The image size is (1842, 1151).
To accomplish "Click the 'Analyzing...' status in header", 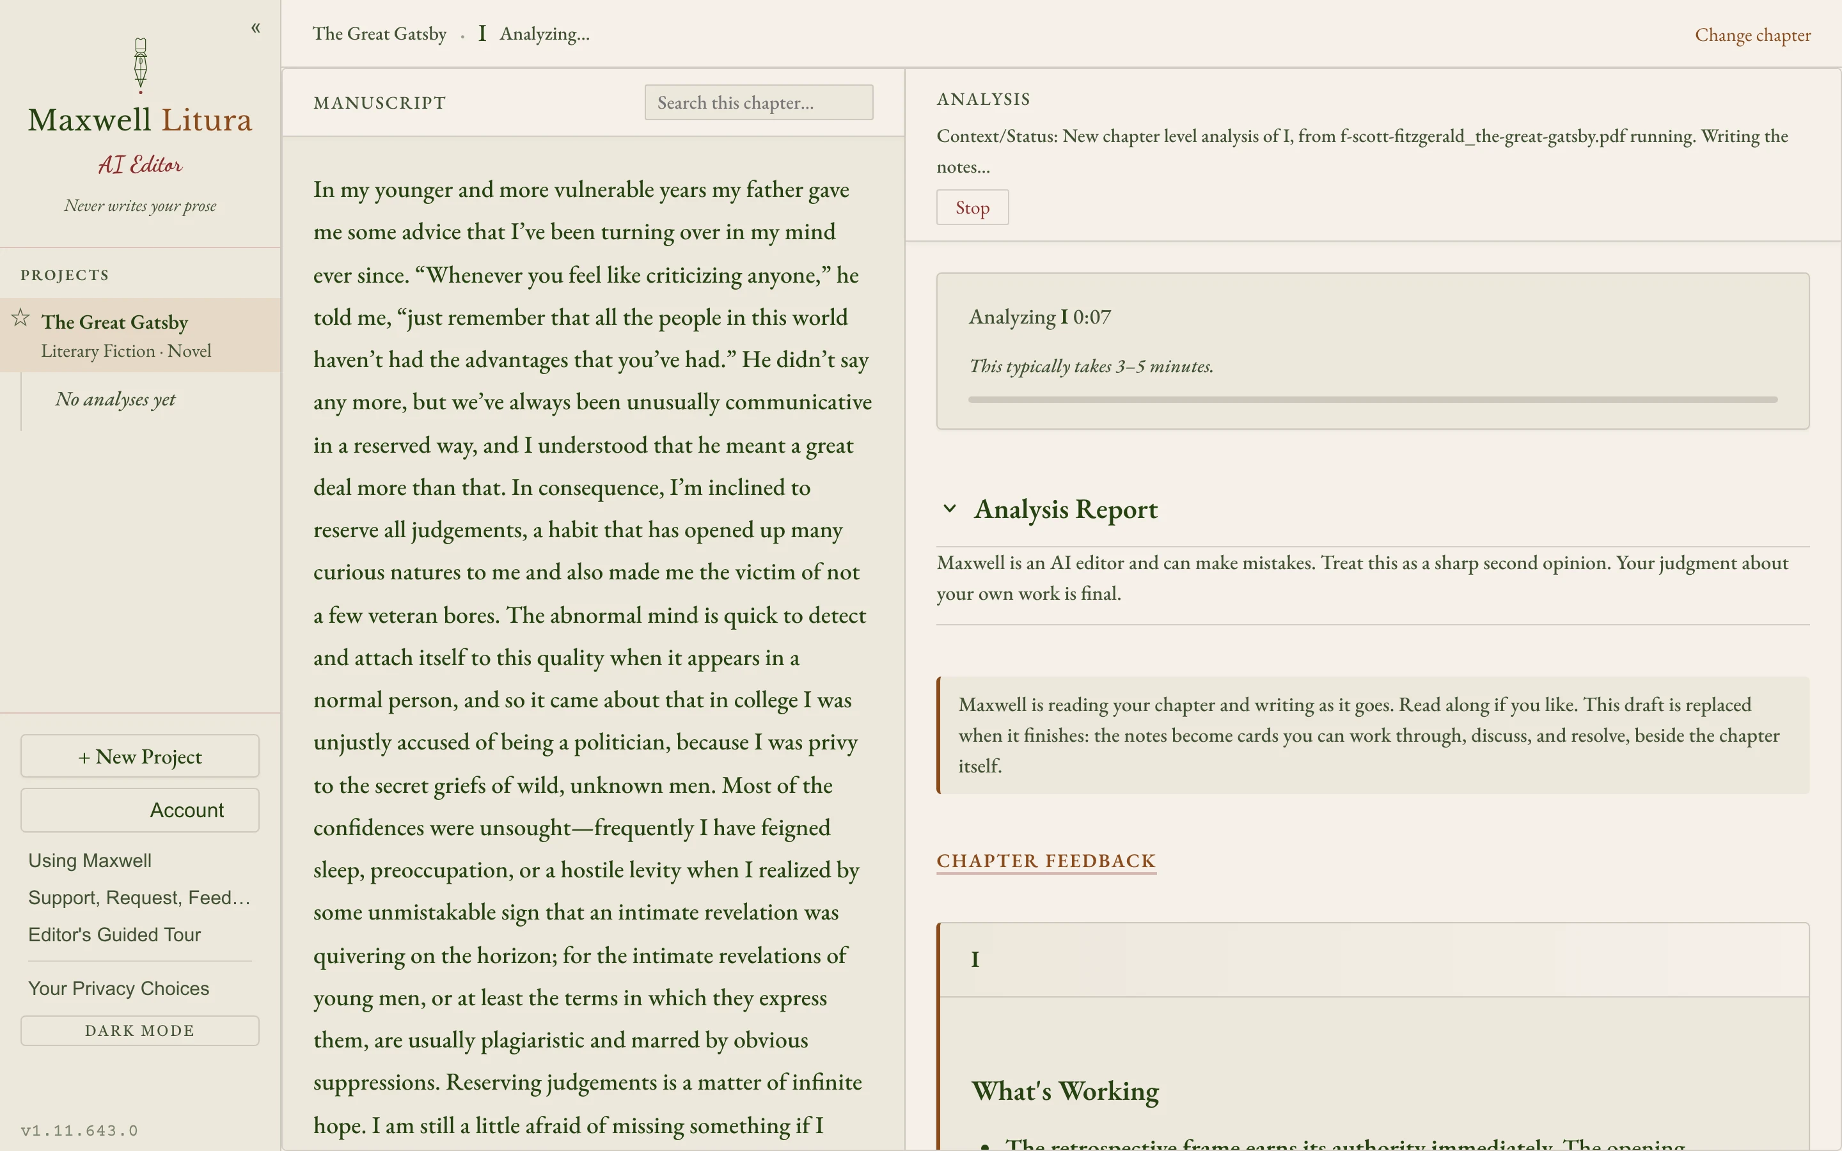I will [544, 33].
